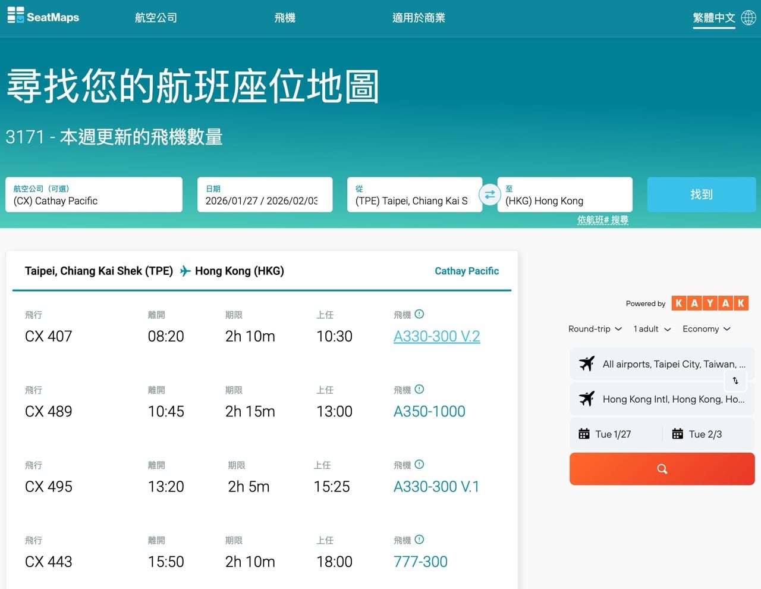Open the 飛機 navigation menu

(x=285, y=17)
